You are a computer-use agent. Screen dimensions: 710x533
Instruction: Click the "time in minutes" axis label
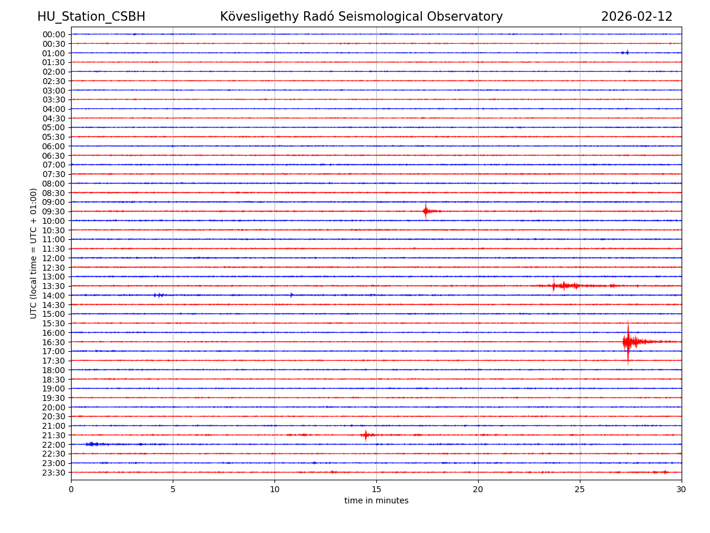(x=376, y=500)
